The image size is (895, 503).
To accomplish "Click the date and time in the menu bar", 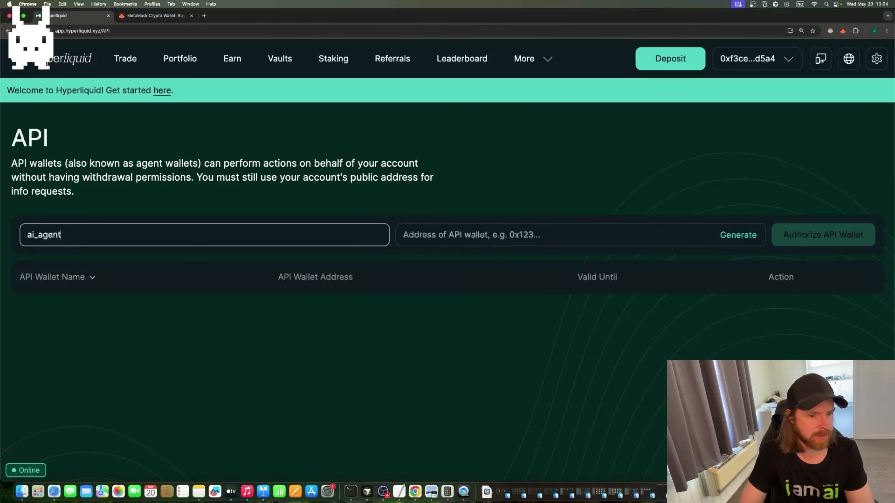I will click(867, 4).
